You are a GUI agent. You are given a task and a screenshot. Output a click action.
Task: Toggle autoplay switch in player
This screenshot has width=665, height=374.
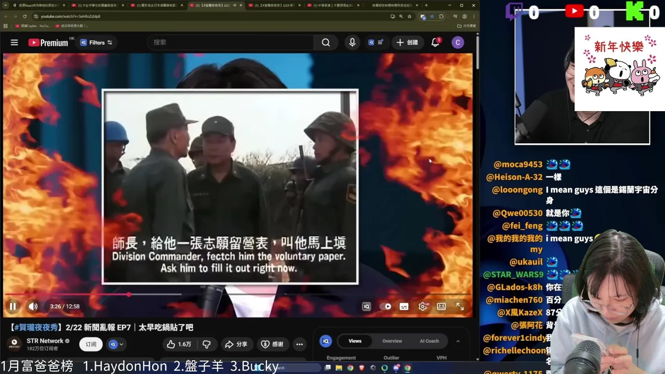point(385,306)
